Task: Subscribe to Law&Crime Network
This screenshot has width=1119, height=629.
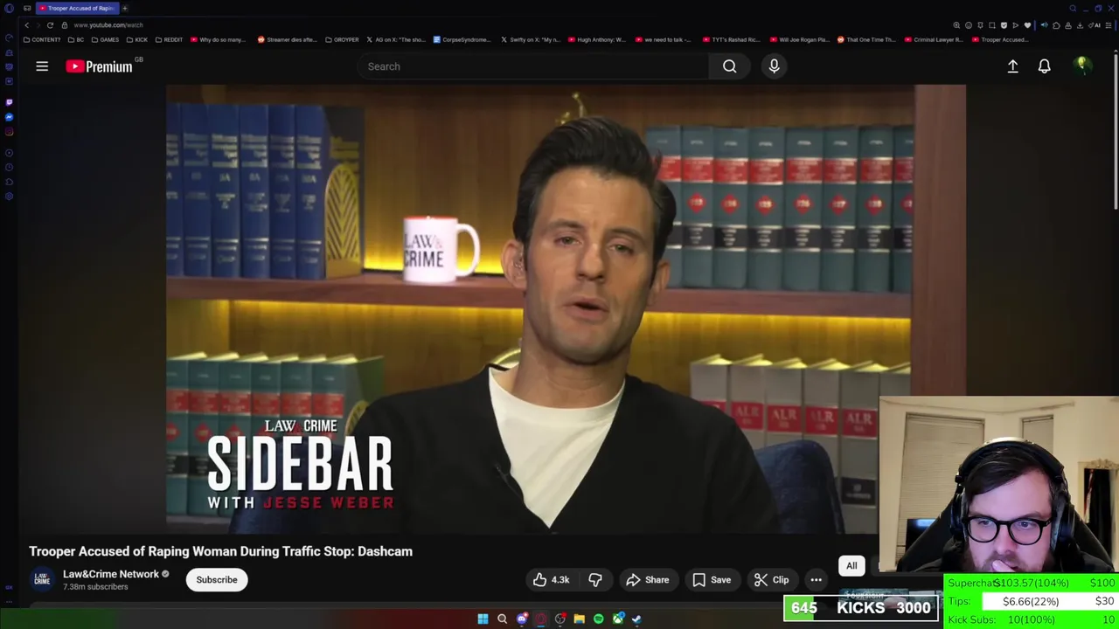Action: pos(217,580)
